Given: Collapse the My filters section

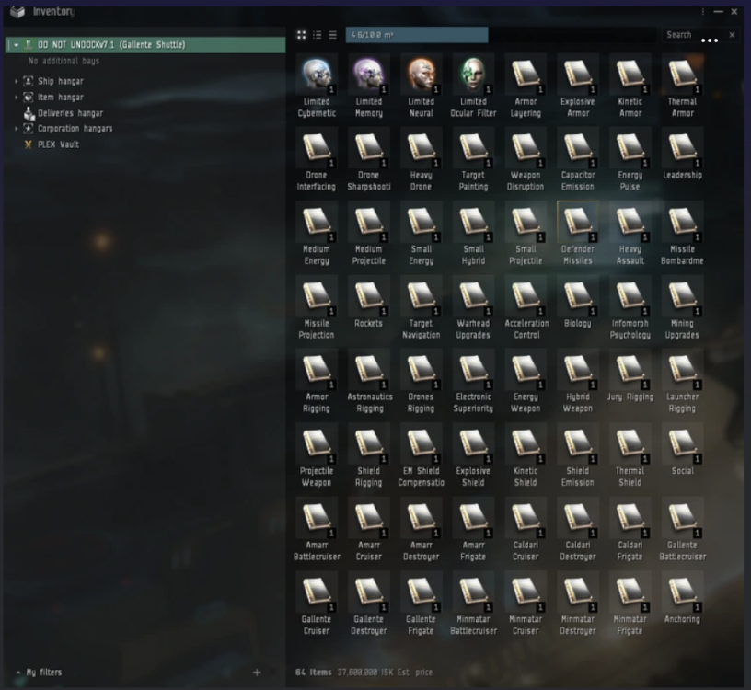Looking at the screenshot, I should point(17,673).
